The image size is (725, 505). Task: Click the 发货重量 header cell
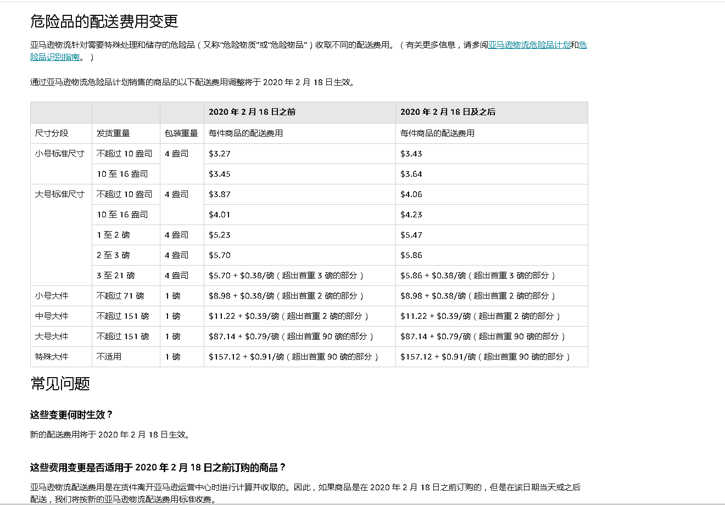(126, 133)
